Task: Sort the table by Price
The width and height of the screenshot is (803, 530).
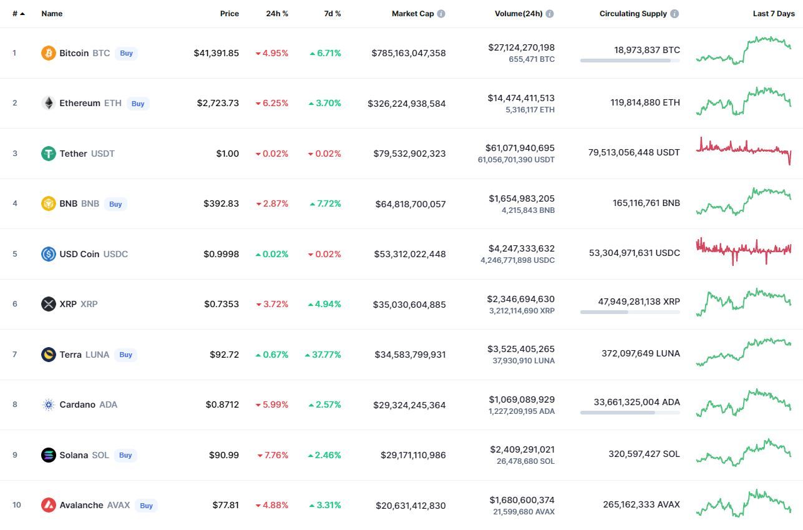Action: point(230,14)
